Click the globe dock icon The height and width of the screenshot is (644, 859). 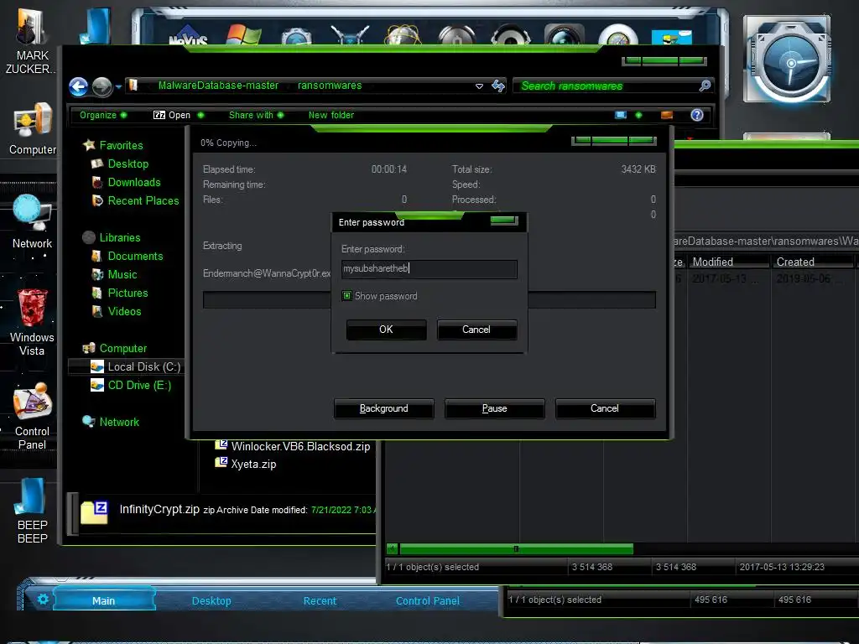pos(403,35)
